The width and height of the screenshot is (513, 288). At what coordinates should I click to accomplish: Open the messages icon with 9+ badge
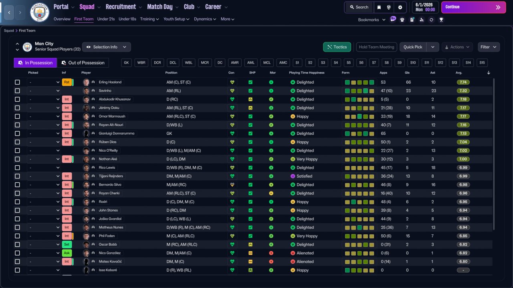392,20
